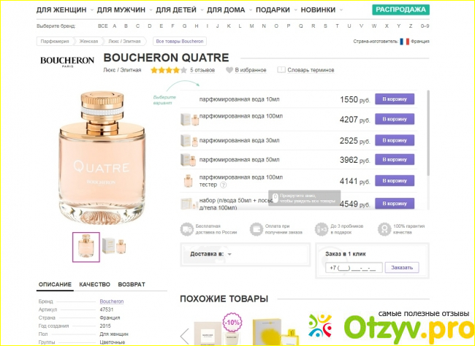This screenshot has height=346, width=475.
Task: Click the 100% quality guarantee badge icon
Action: tap(384, 229)
